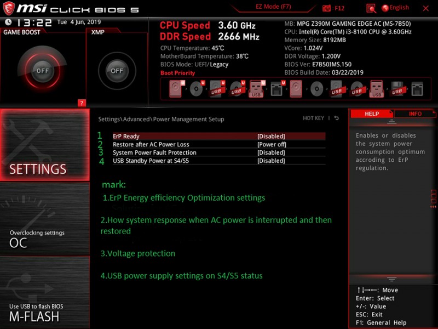Open the SETTINGS menu section

[x=45, y=145]
